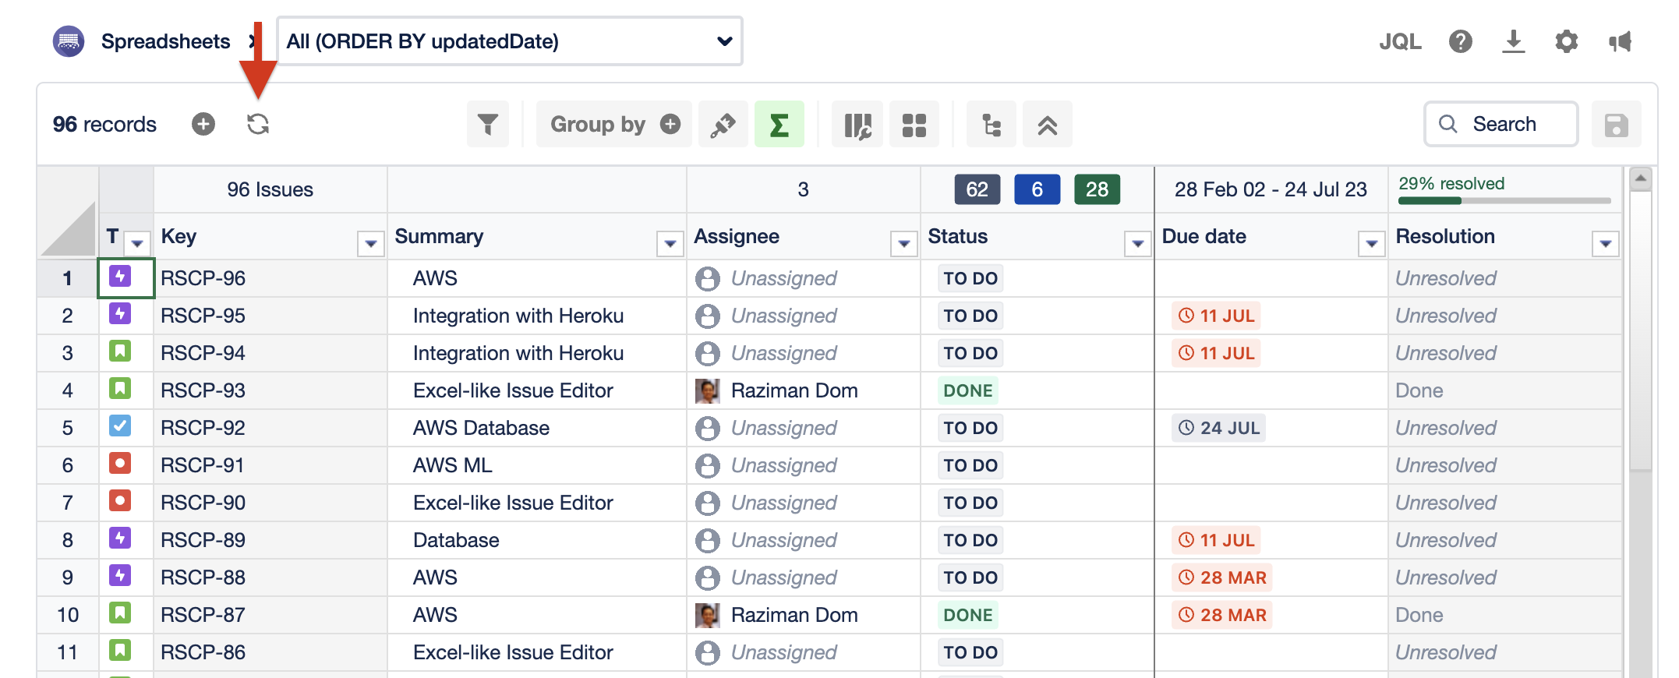This screenshot has height=678, width=1679.
Task: Add a new record with plus icon
Action: (203, 124)
